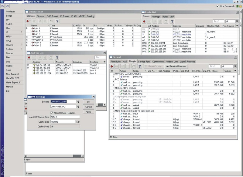243x177 pixels.
Task: Click the remove (minus) button in Route List
Action: click(x=149, y=21)
